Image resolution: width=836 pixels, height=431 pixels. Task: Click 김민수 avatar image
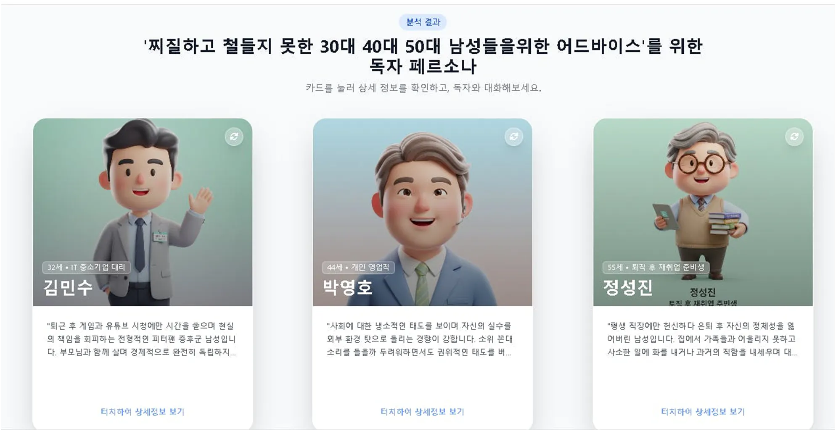pyautogui.click(x=143, y=212)
